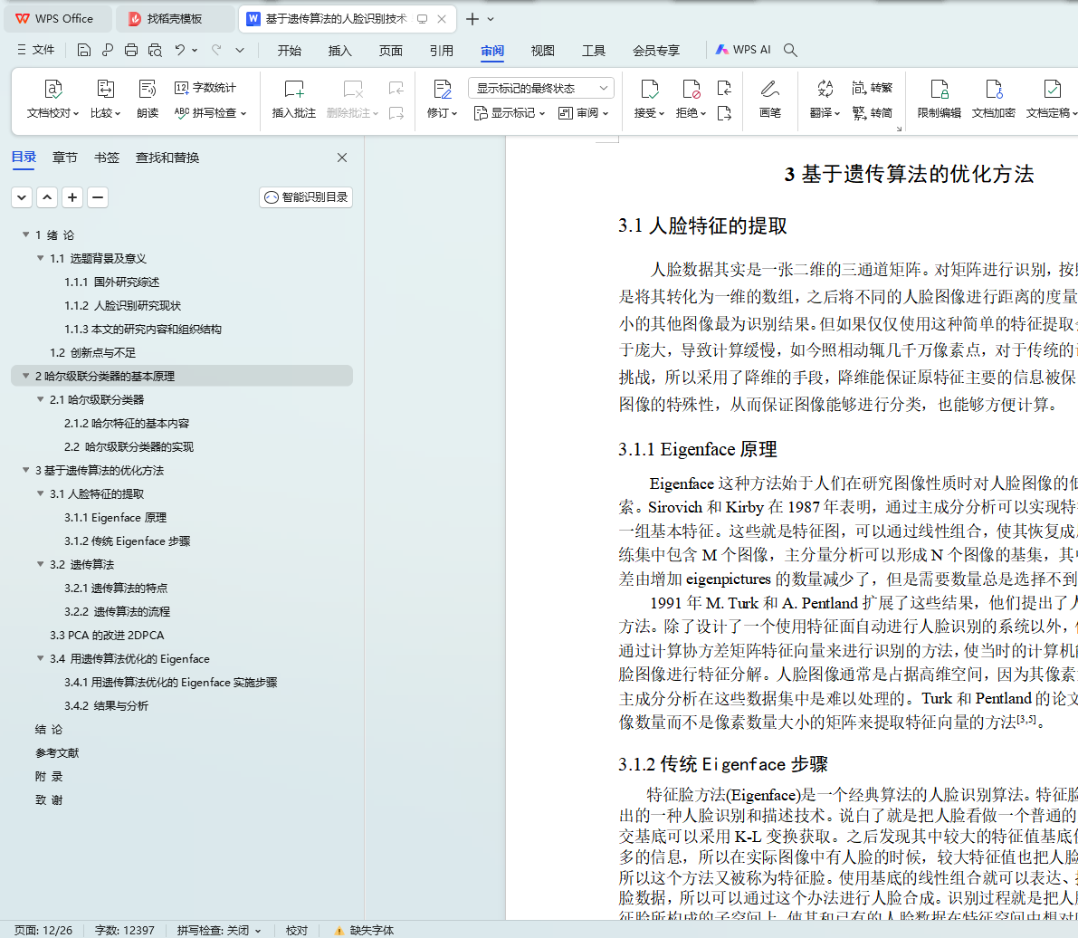Switch to the 视图 ribbon tab

[x=542, y=50]
